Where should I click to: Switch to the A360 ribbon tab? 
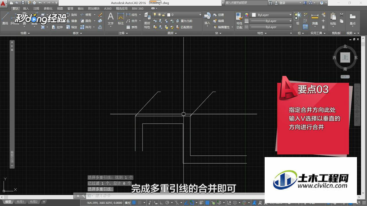click(x=108, y=9)
